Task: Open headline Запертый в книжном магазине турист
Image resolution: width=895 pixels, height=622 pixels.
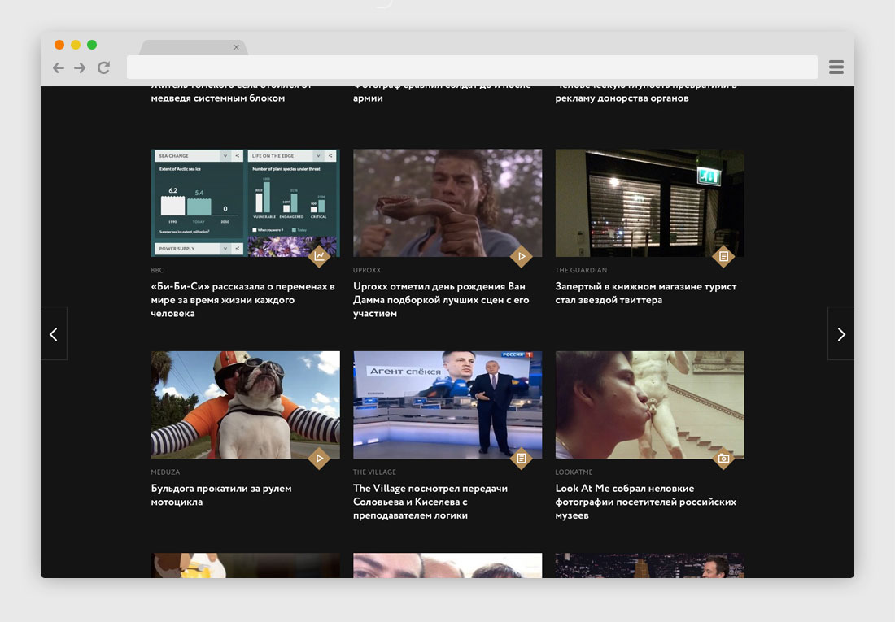Action: (x=646, y=293)
